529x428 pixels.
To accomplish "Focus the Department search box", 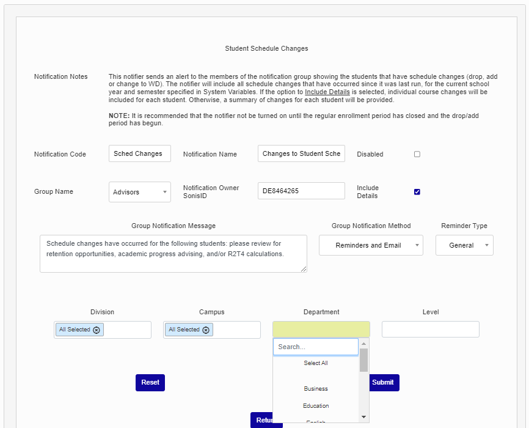I will click(x=315, y=347).
